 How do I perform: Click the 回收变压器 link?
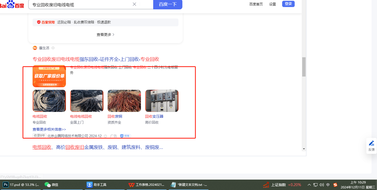point(154,116)
